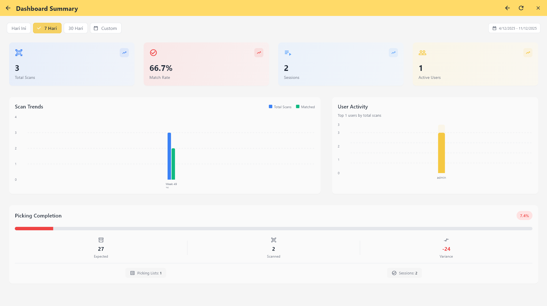Image resolution: width=547 pixels, height=306 pixels.
Task: Open the Custom date range picker
Action: [x=105, y=28]
